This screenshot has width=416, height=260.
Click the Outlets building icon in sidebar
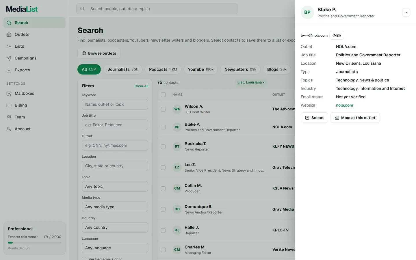(9, 35)
